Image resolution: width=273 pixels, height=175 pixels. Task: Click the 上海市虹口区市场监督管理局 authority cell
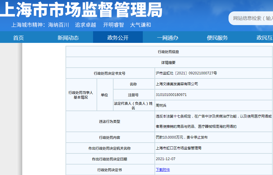[x=181, y=148]
